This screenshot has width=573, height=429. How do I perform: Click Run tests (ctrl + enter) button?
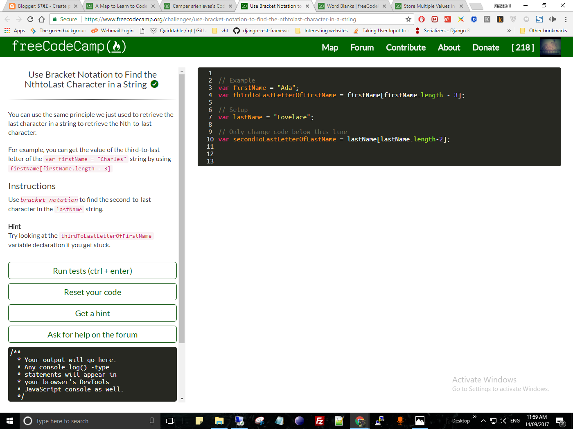pos(92,270)
